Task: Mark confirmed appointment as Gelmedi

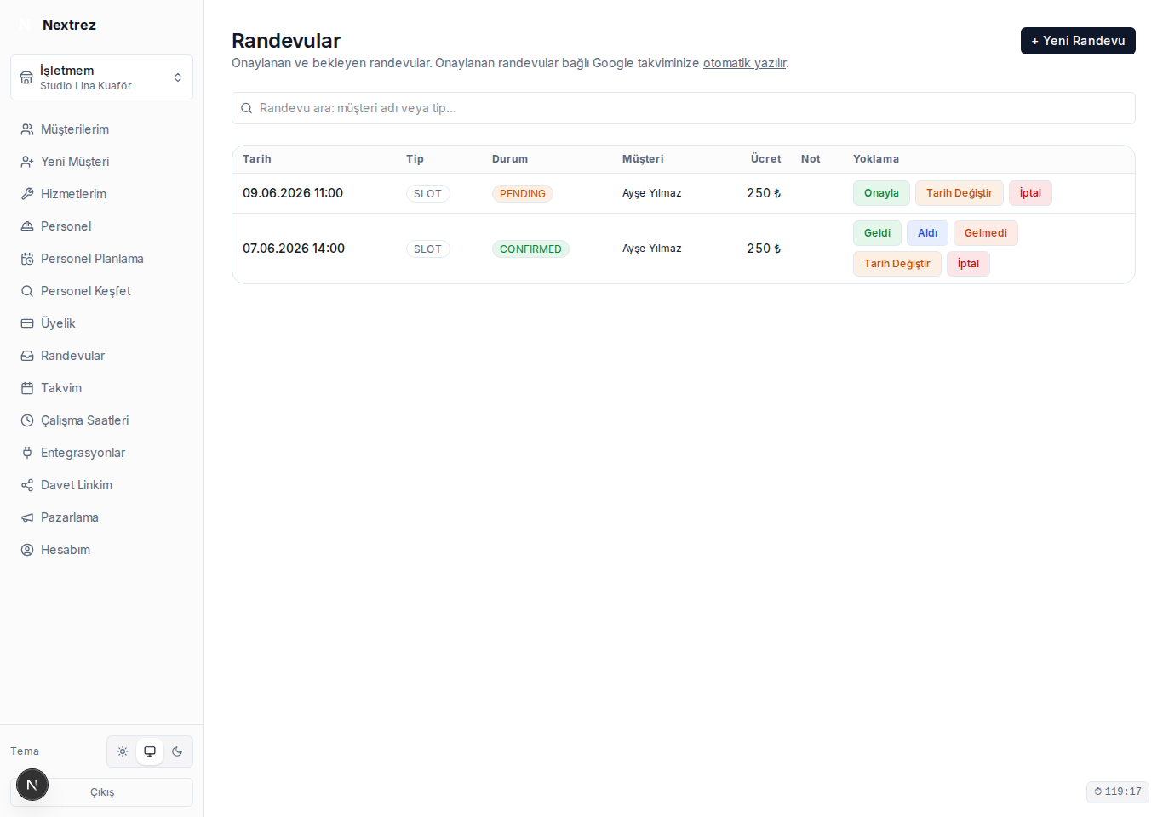Action: click(985, 233)
